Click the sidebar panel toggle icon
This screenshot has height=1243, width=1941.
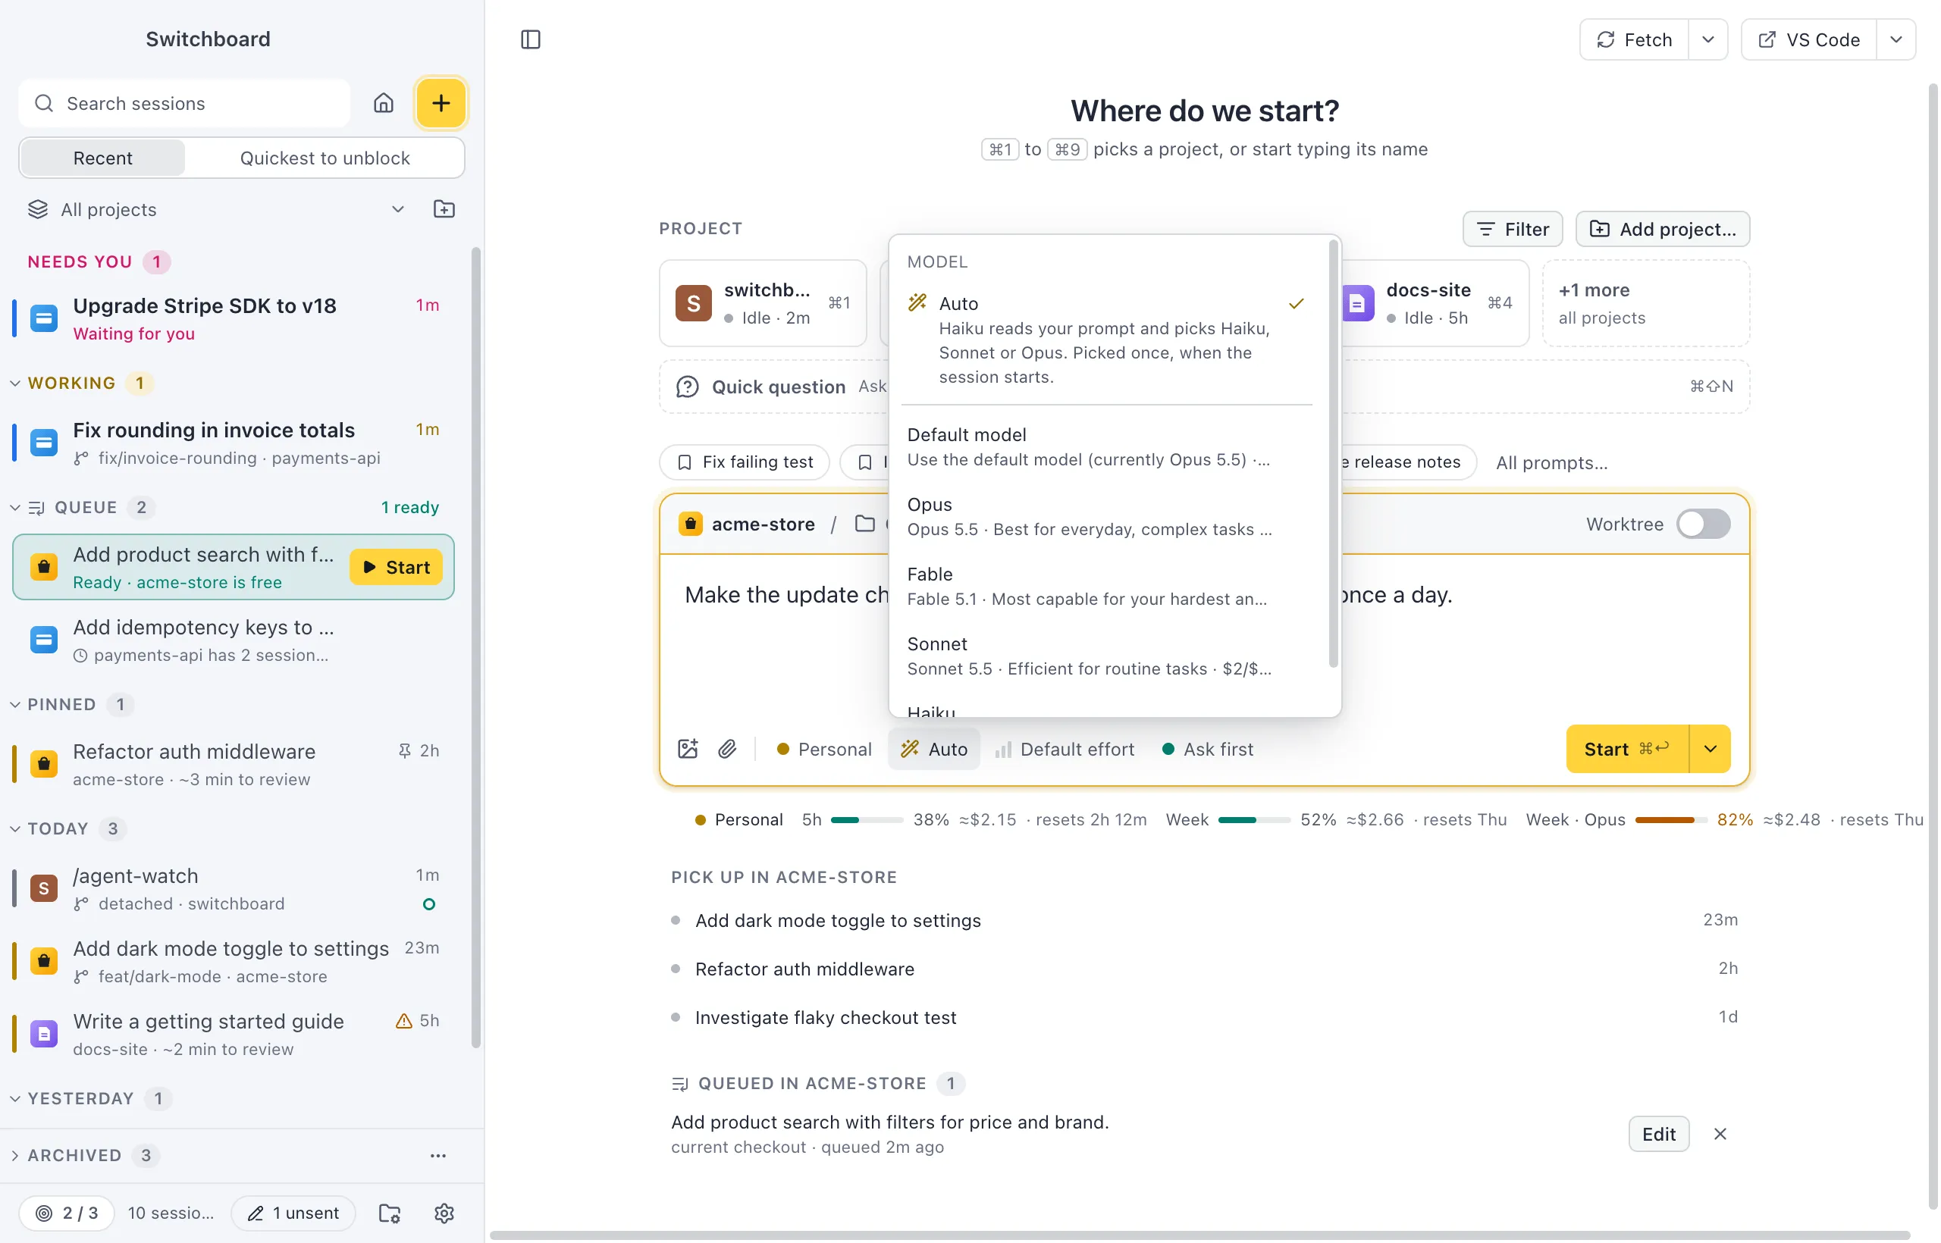point(531,39)
